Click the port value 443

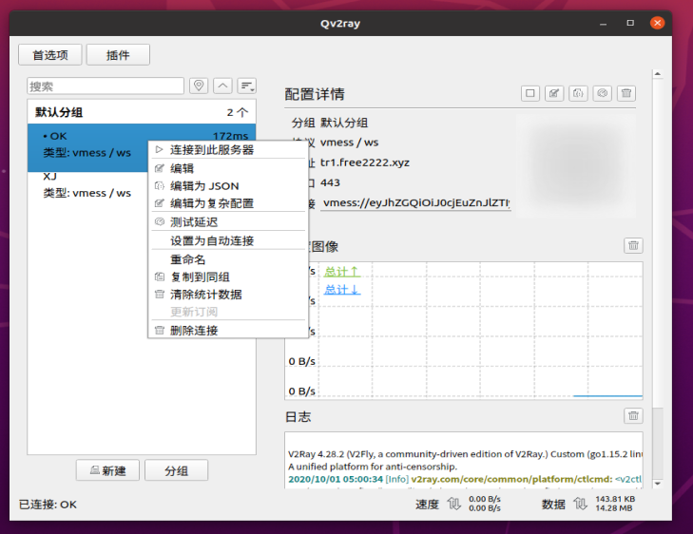[x=330, y=182]
